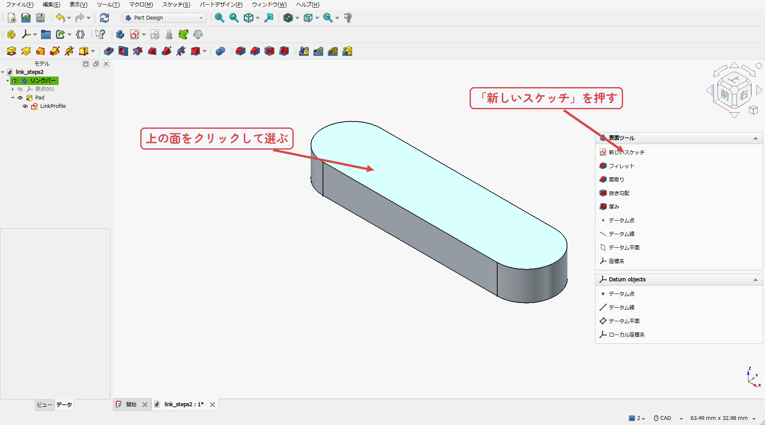Click the What's This help cursor icon
Viewport: 765px width, 425px height.
coord(100,34)
